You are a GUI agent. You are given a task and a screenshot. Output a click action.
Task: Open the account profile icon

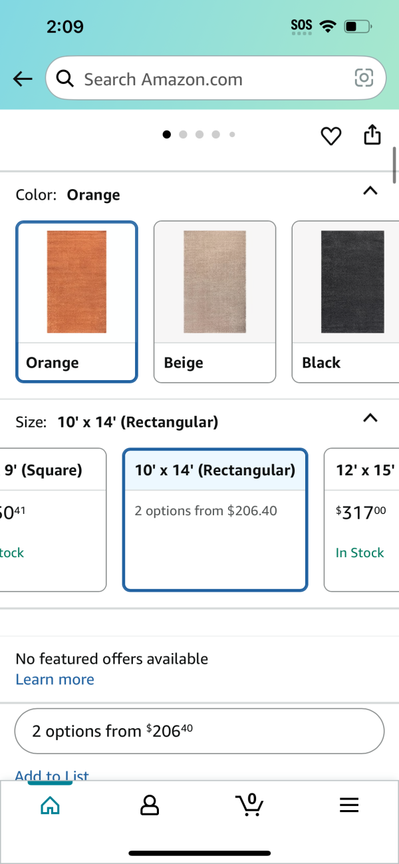150,805
